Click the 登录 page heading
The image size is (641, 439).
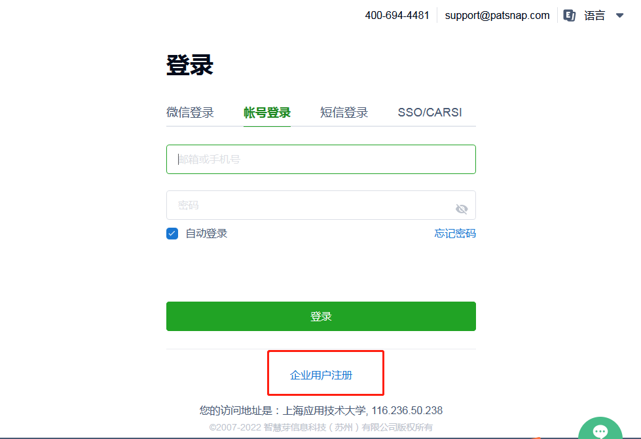click(x=190, y=65)
